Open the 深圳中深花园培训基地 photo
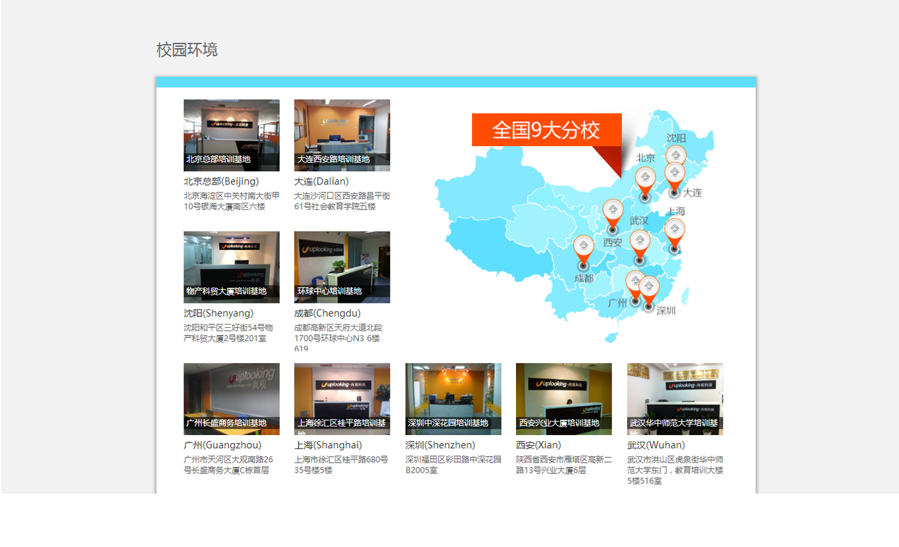This screenshot has width=899, height=547. tap(453, 399)
